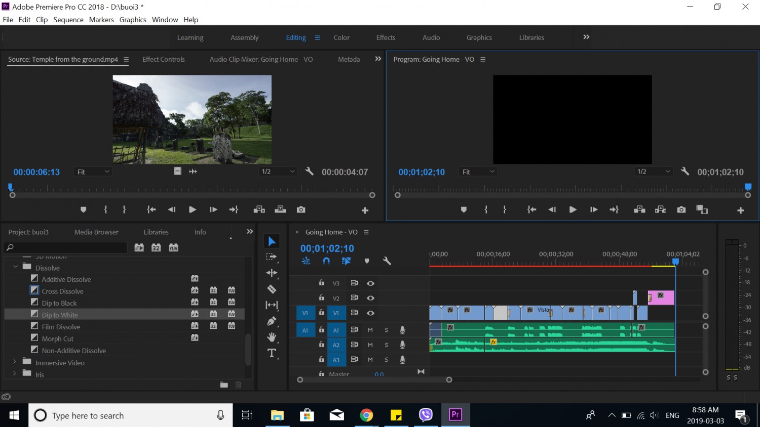
Task: Select the Pen tool
Action: pos(272,321)
